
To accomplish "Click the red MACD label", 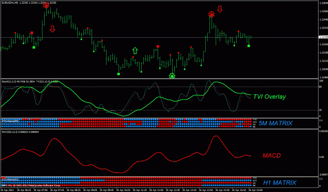I will pos(271,155).
